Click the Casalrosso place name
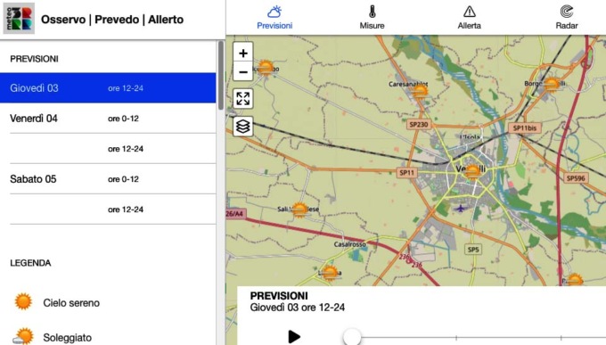 (x=349, y=244)
